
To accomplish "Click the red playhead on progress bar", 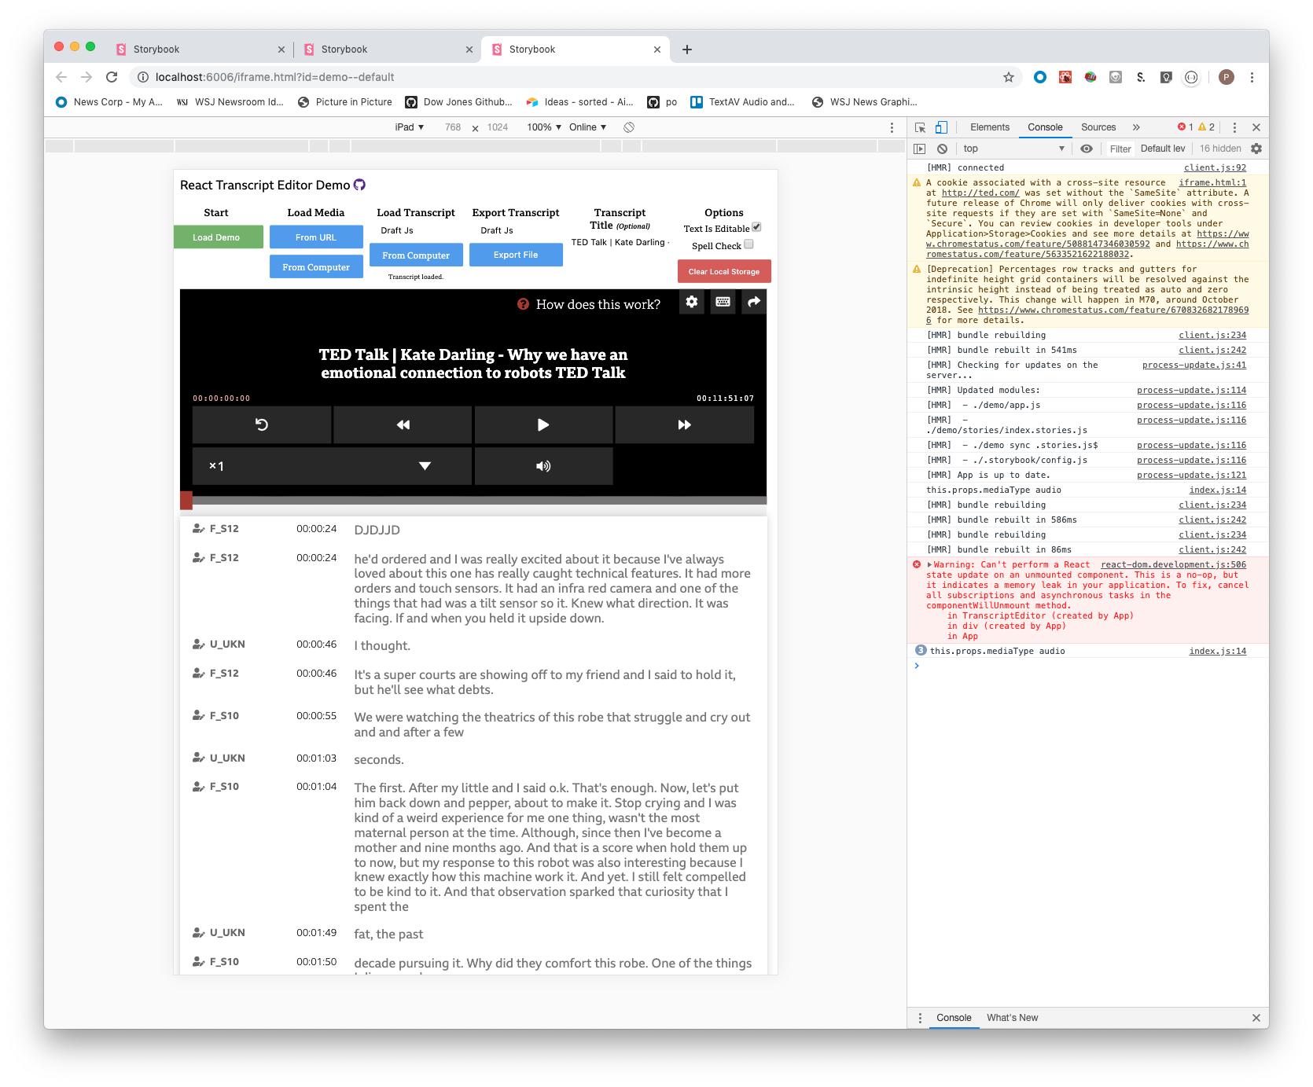I will click(x=186, y=501).
